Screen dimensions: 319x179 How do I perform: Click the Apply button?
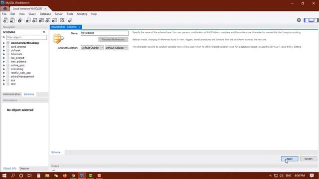click(x=290, y=159)
